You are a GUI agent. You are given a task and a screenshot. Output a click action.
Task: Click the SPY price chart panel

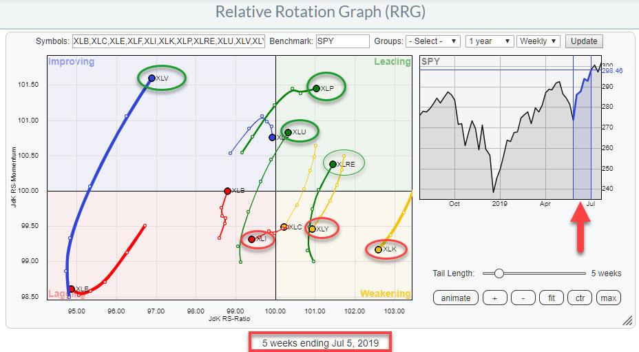coord(510,127)
